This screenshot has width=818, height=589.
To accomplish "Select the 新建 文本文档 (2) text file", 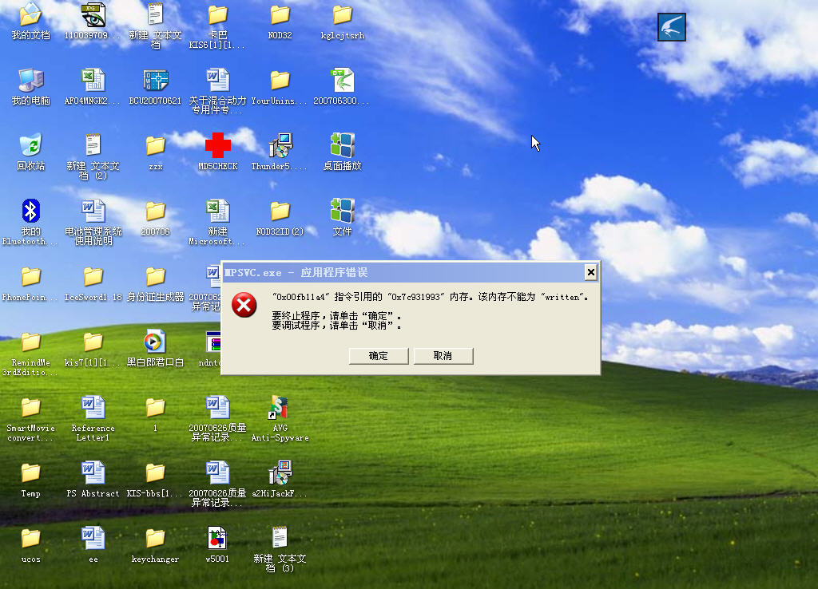I will 93,156.
